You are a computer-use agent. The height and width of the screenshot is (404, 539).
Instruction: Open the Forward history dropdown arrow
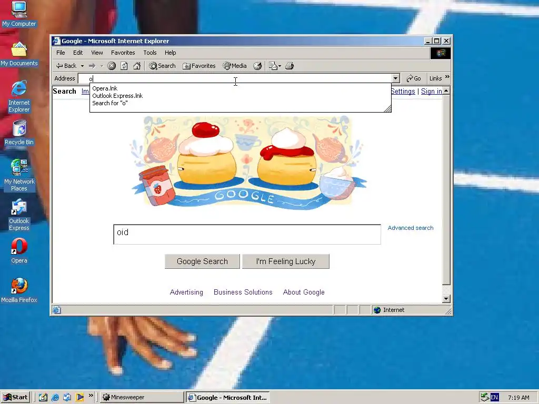click(x=102, y=66)
